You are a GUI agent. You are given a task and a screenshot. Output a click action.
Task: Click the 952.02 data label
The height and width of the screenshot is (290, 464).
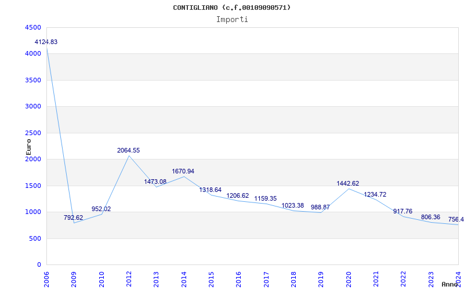click(101, 209)
